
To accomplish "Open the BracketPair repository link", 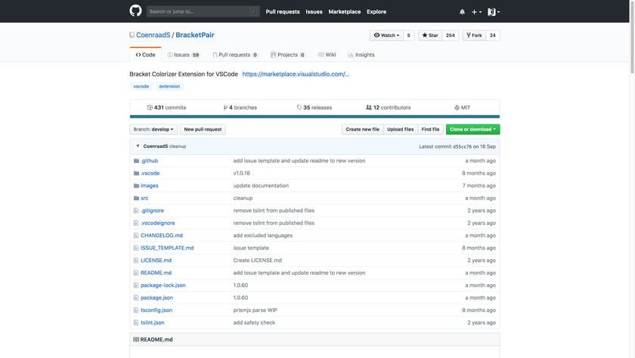I will pos(195,35).
